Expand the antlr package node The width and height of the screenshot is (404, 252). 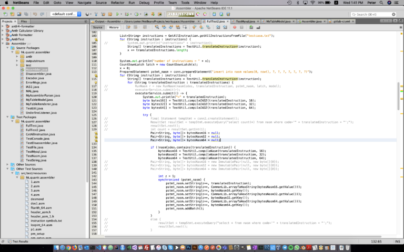[x=17, y=56]
